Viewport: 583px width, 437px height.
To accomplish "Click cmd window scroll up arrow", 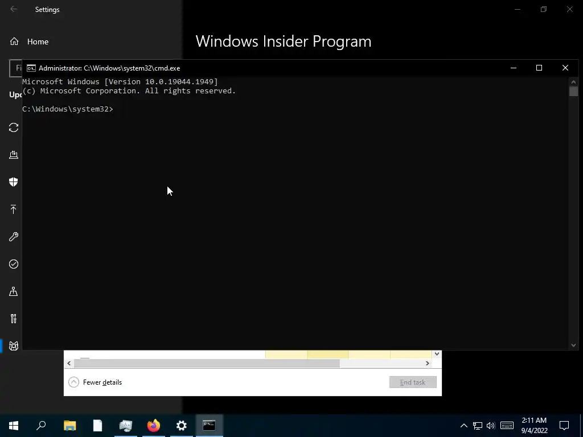I will point(573,82).
